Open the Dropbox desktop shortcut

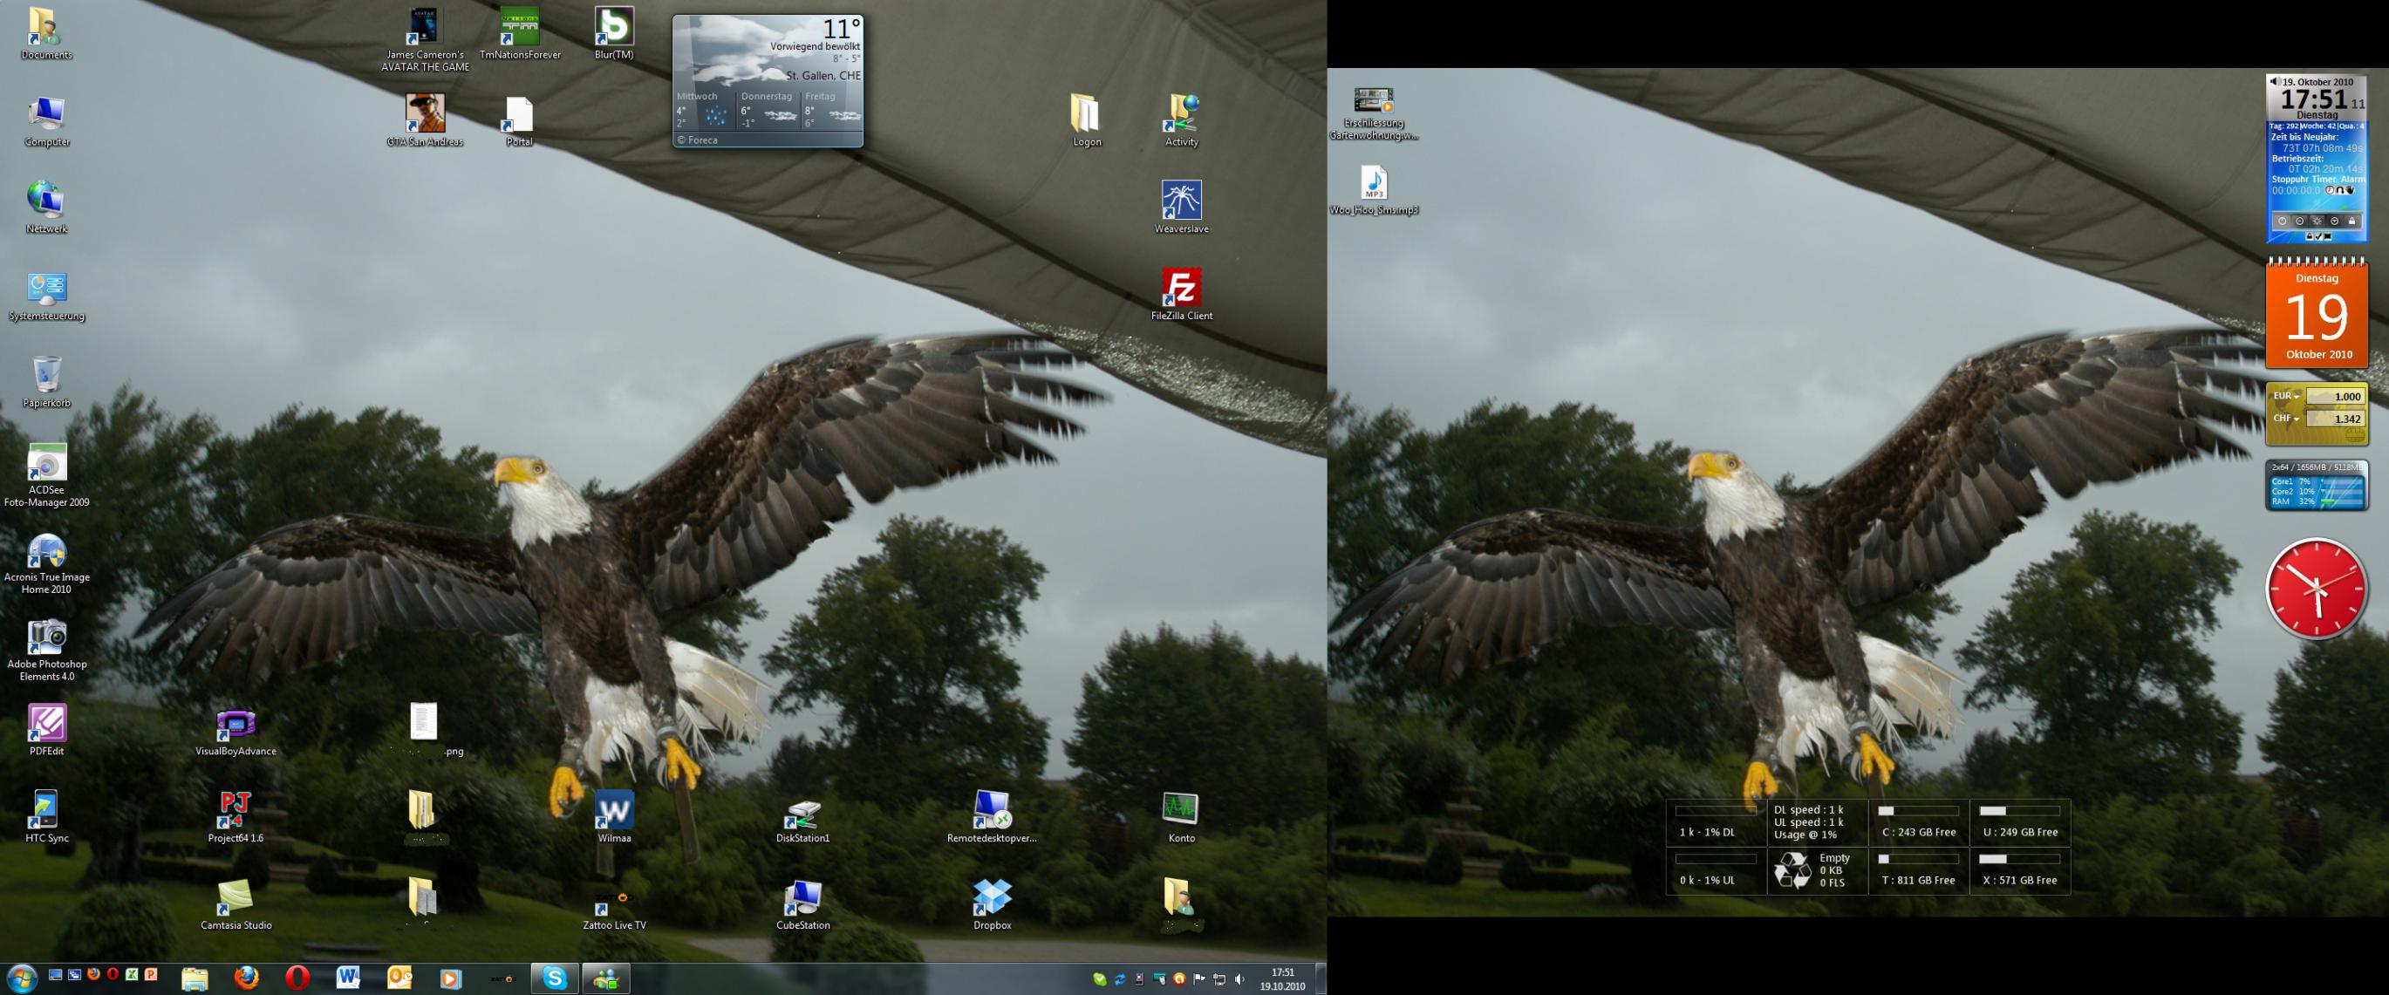992,896
